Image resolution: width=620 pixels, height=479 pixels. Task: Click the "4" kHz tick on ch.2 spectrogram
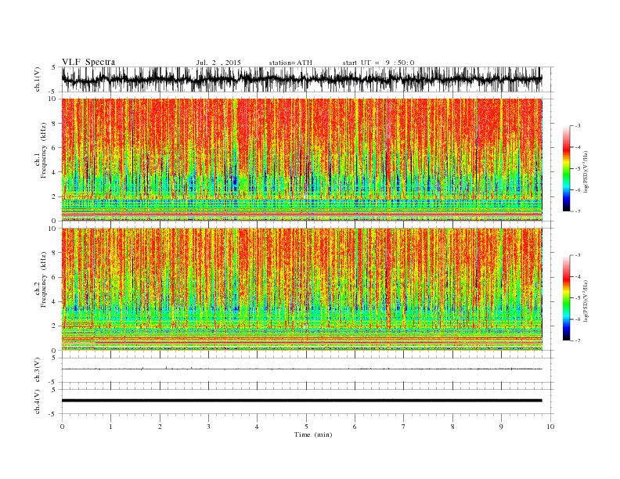54,302
